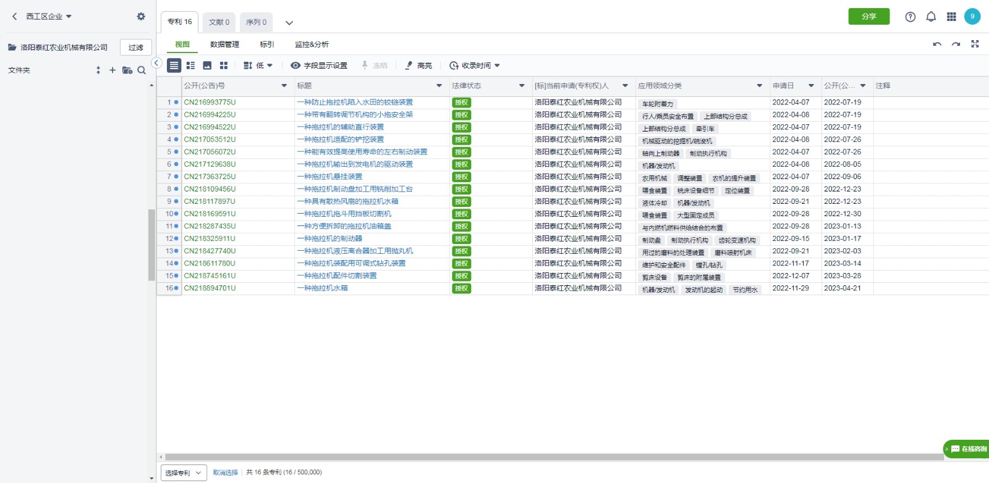989x483 pixels.
Task: Select the 视图 view tab
Action: (x=182, y=44)
